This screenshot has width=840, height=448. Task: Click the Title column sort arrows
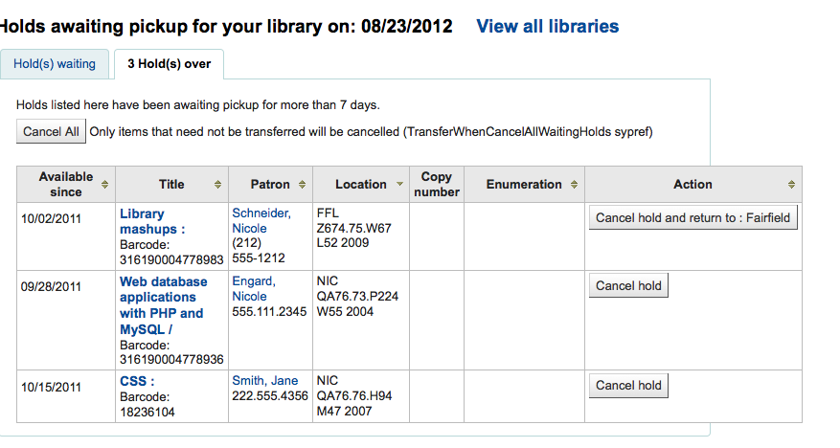coord(217,185)
